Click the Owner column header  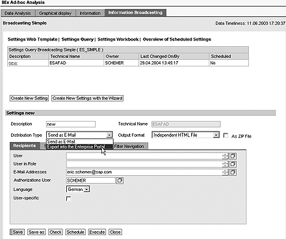pos(121,57)
